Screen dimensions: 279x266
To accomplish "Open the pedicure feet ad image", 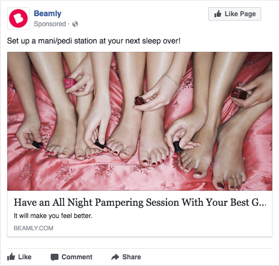I will [140, 121].
